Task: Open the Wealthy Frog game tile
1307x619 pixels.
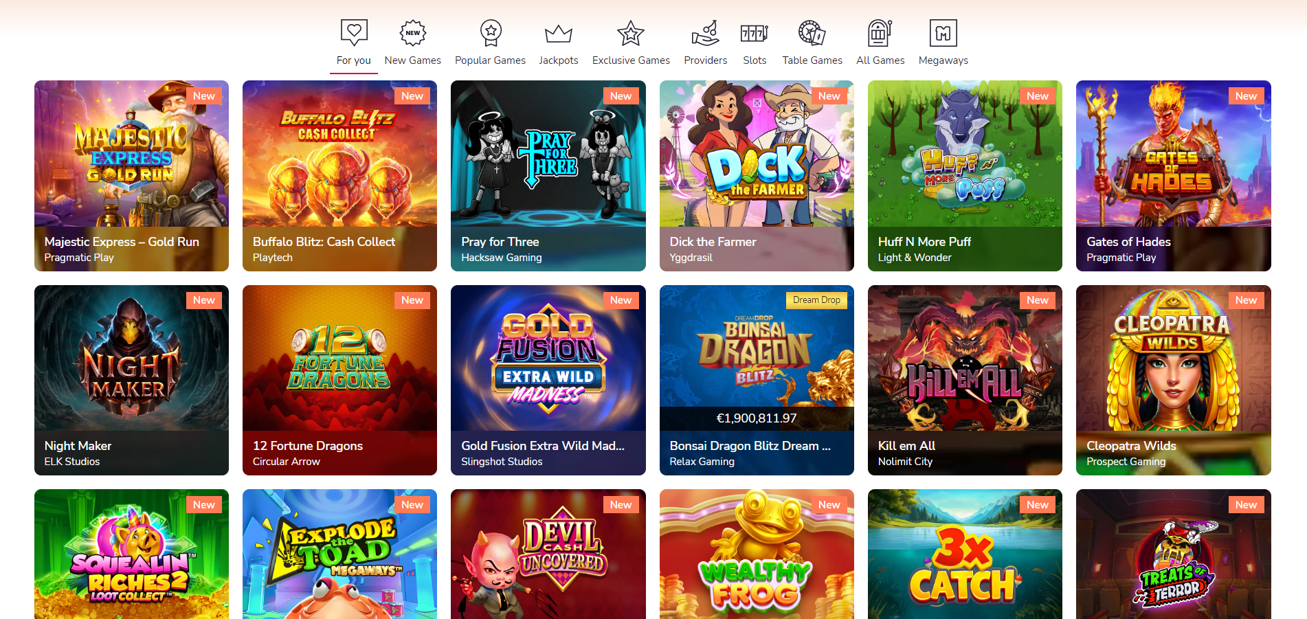Action: [x=757, y=554]
